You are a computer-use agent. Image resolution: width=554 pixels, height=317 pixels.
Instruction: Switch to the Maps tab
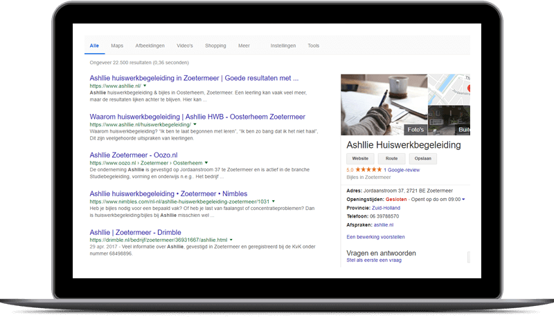point(117,46)
